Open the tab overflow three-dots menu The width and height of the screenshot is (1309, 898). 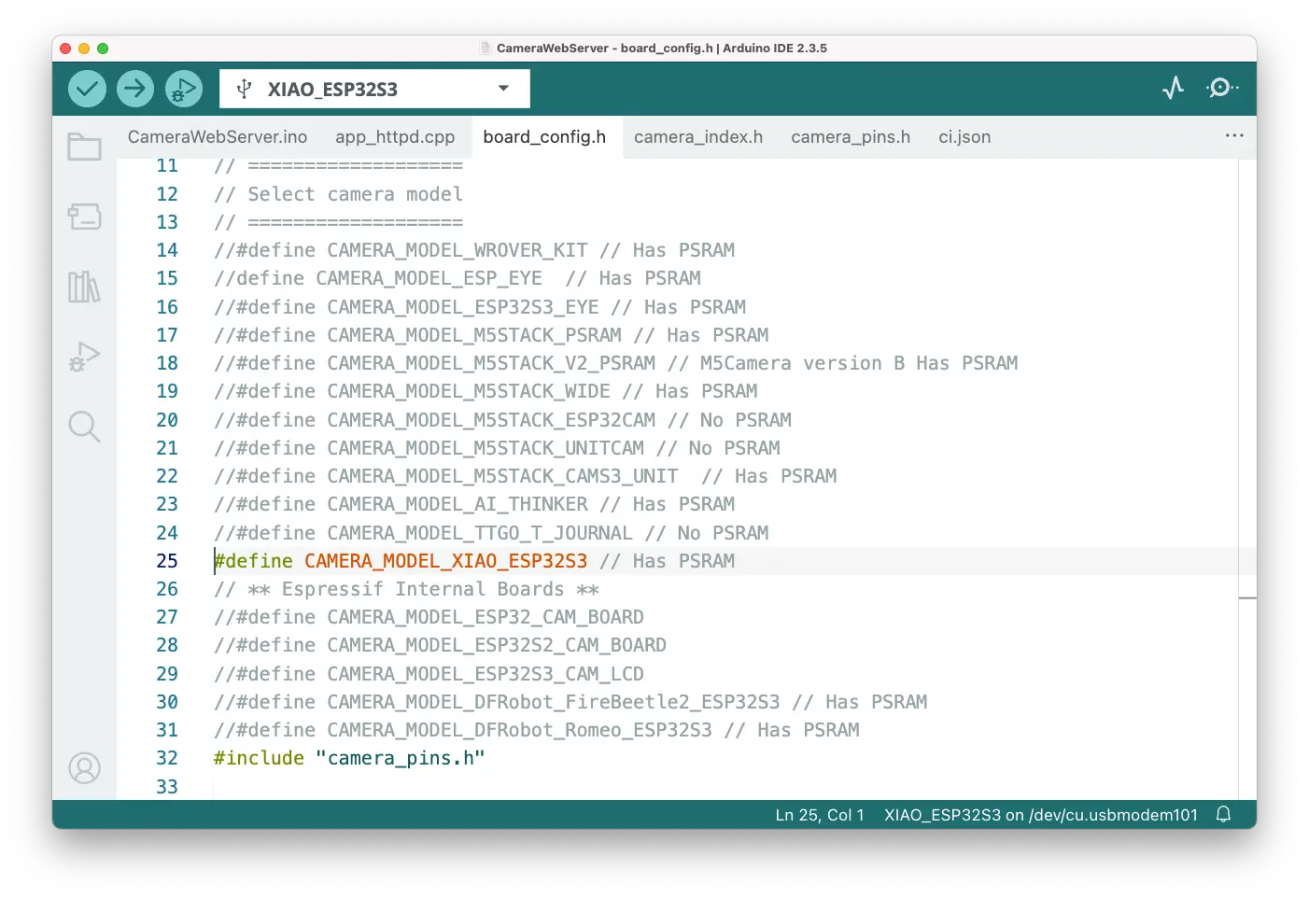click(1234, 136)
